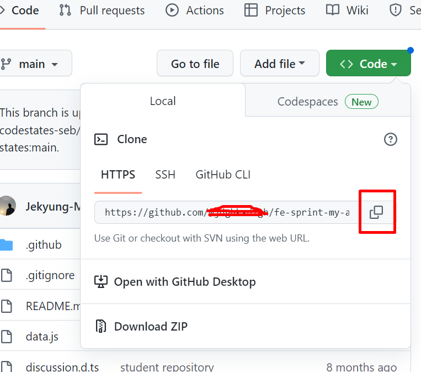The height and width of the screenshot is (372, 421).
Task: Click the Security shield icon
Action: click(x=395, y=10)
